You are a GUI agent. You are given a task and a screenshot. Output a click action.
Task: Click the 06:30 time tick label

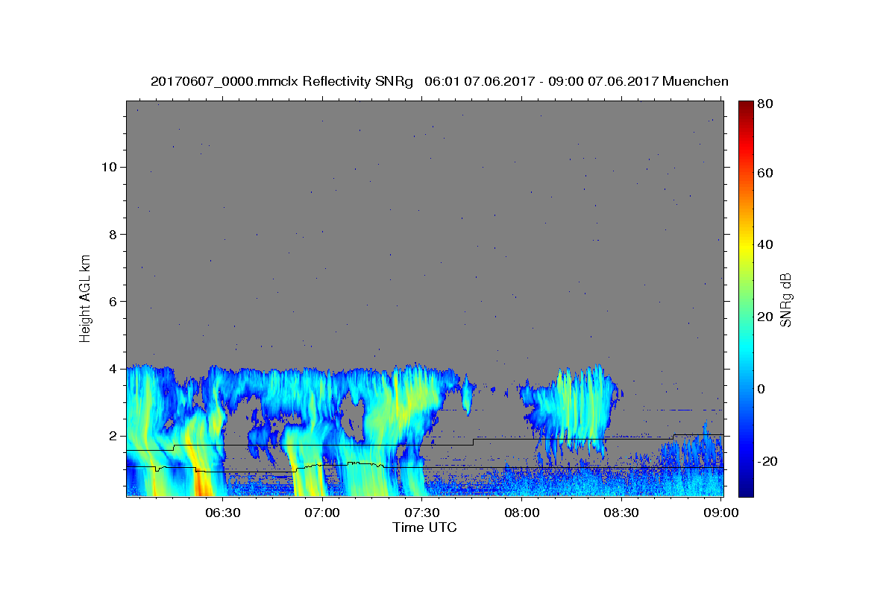[222, 513]
